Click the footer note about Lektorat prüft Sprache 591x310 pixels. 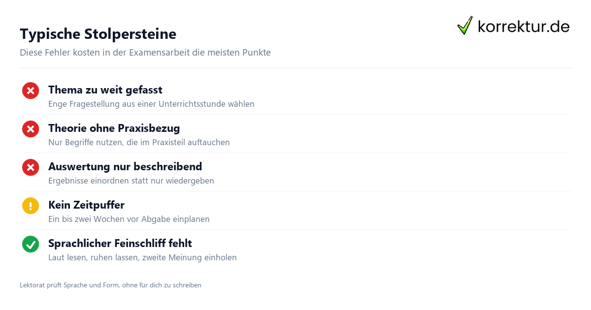click(110, 285)
